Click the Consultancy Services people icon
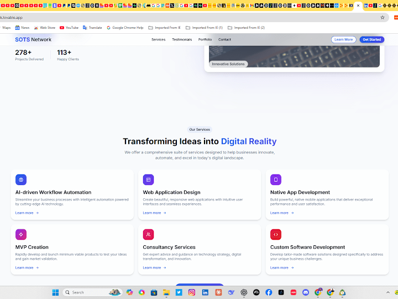398x299 pixels. click(x=148, y=234)
